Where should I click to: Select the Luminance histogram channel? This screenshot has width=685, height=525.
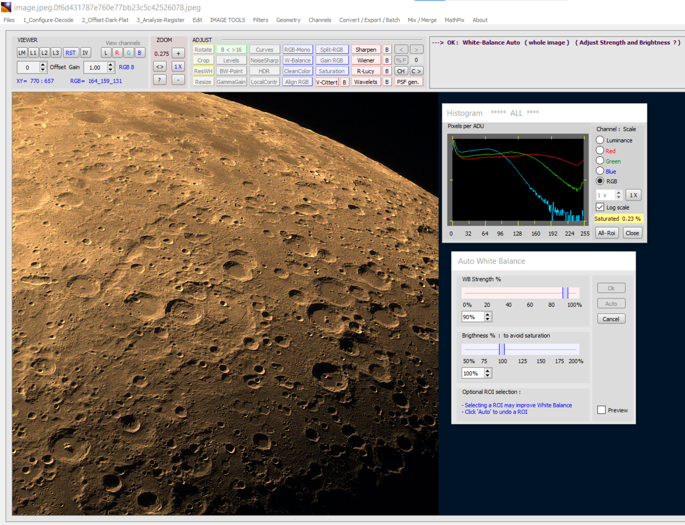(600, 140)
